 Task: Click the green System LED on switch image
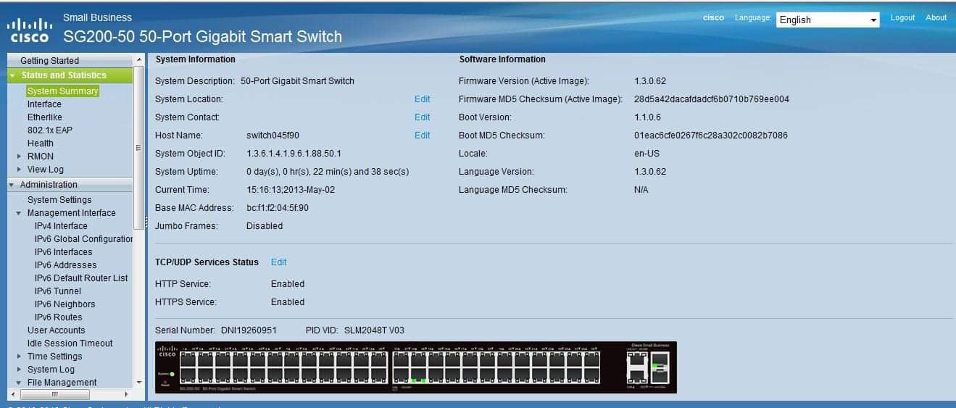pyautogui.click(x=172, y=373)
